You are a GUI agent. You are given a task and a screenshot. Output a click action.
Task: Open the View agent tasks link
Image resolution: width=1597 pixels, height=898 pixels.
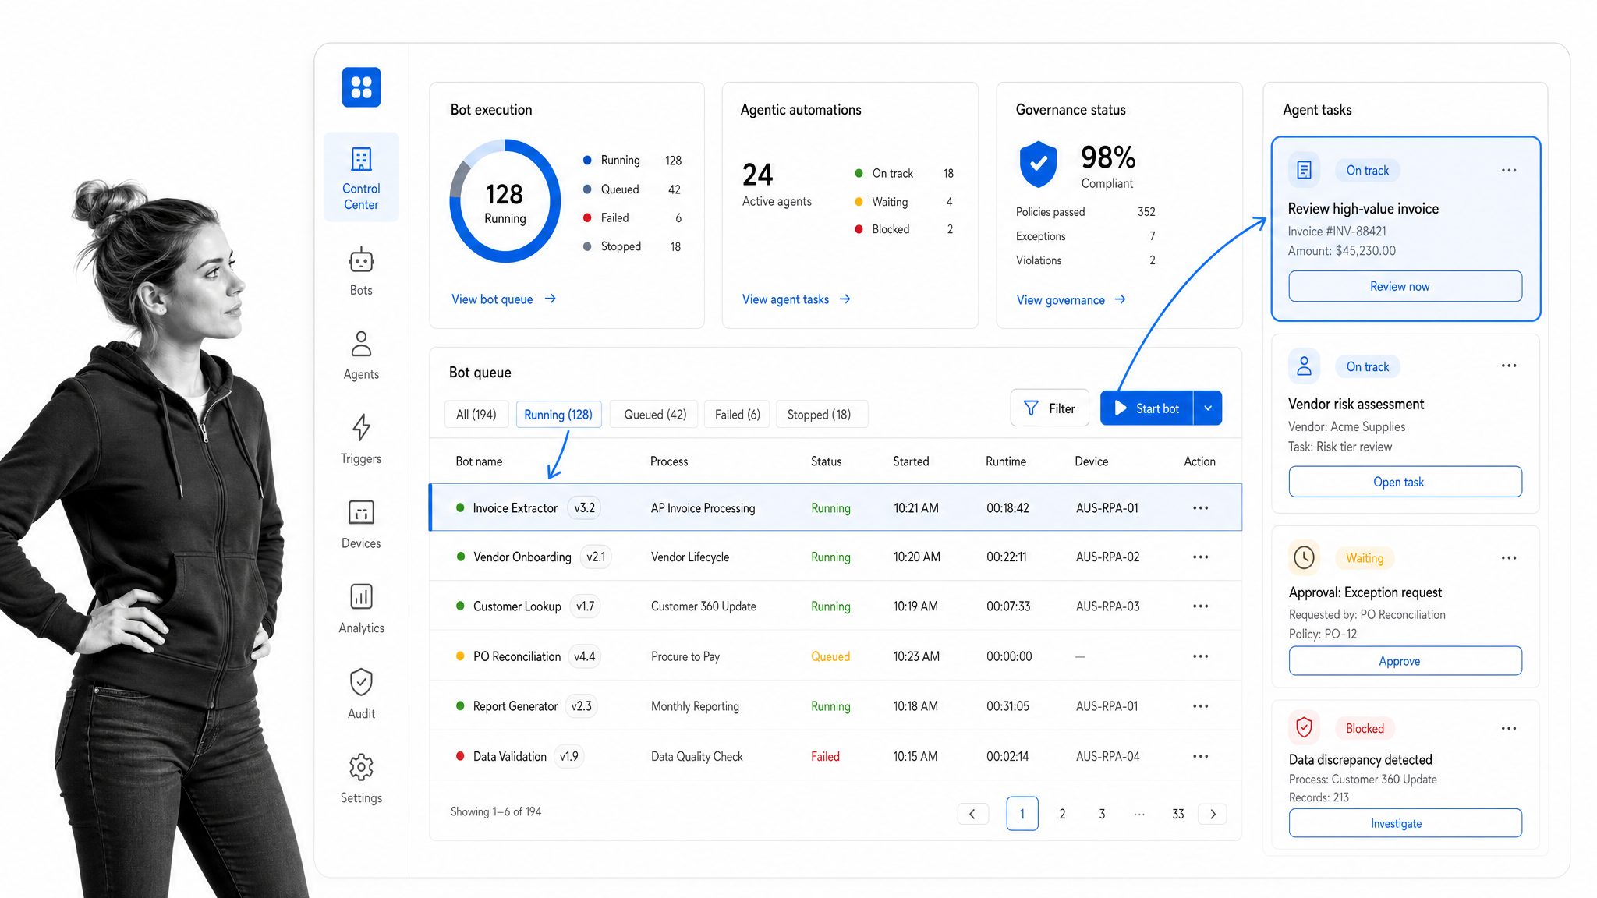point(796,299)
